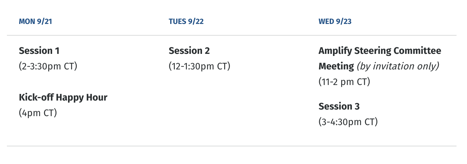Select the (3-4:30pm CT) time text
Screen dimensions: 467x164
coord(348,122)
